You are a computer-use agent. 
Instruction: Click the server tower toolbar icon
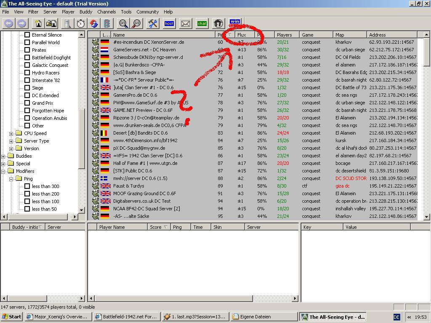coord(68,24)
